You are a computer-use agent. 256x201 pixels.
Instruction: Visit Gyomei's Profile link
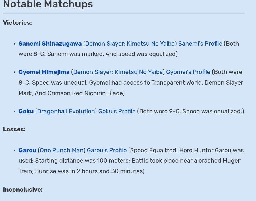188,72
